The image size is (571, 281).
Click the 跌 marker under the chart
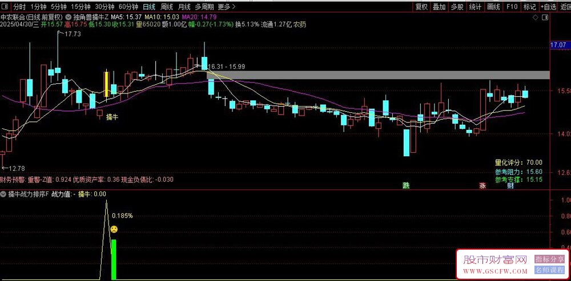(405, 185)
